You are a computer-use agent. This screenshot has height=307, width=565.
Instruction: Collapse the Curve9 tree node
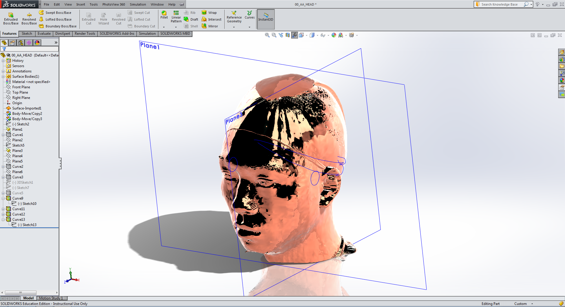pyautogui.click(x=3, y=198)
